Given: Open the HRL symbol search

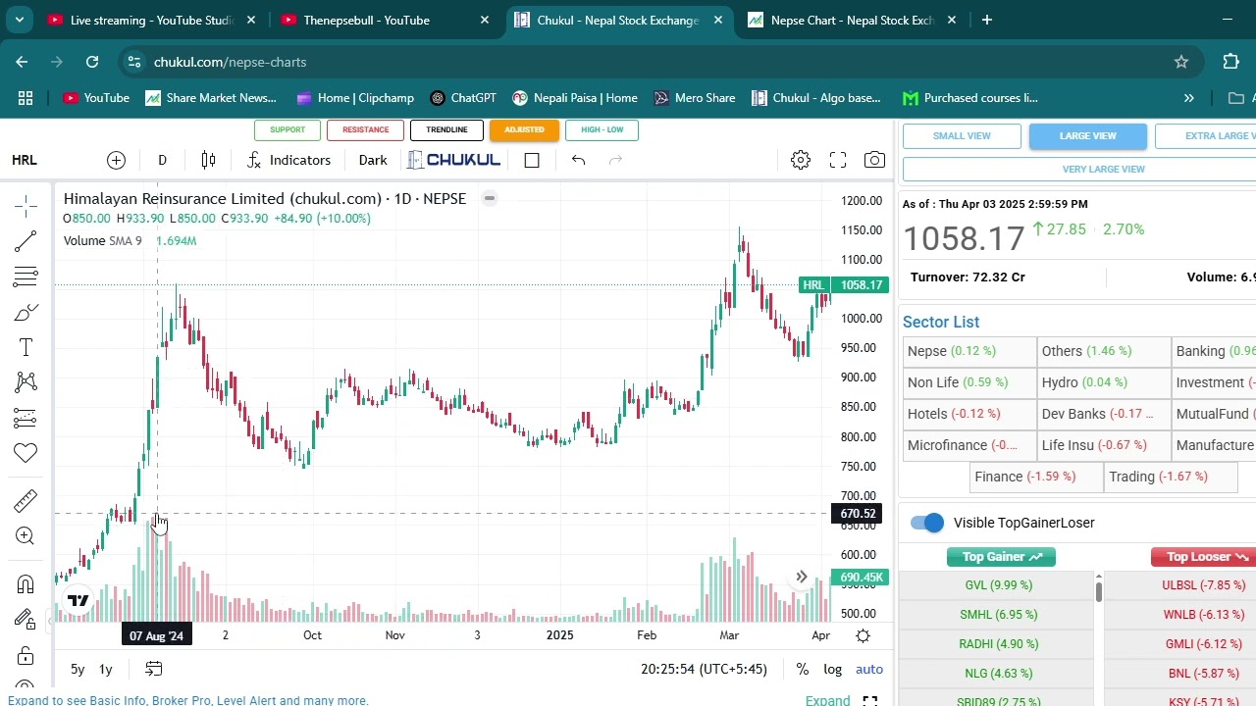Looking at the screenshot, I should tap(25, 160).
